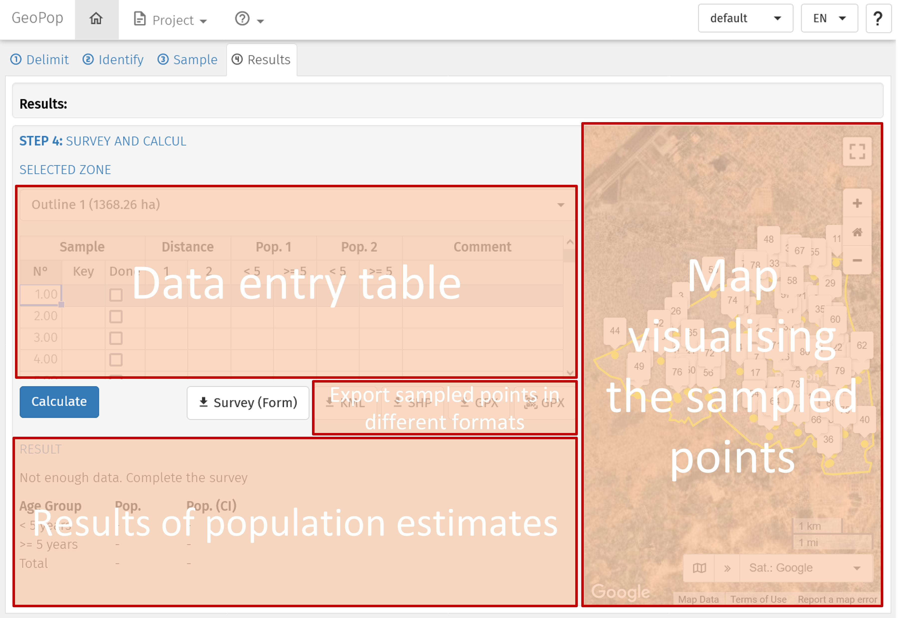Check Done box for sample 2.00
This screenshot has height=618, width=901.
116,317
